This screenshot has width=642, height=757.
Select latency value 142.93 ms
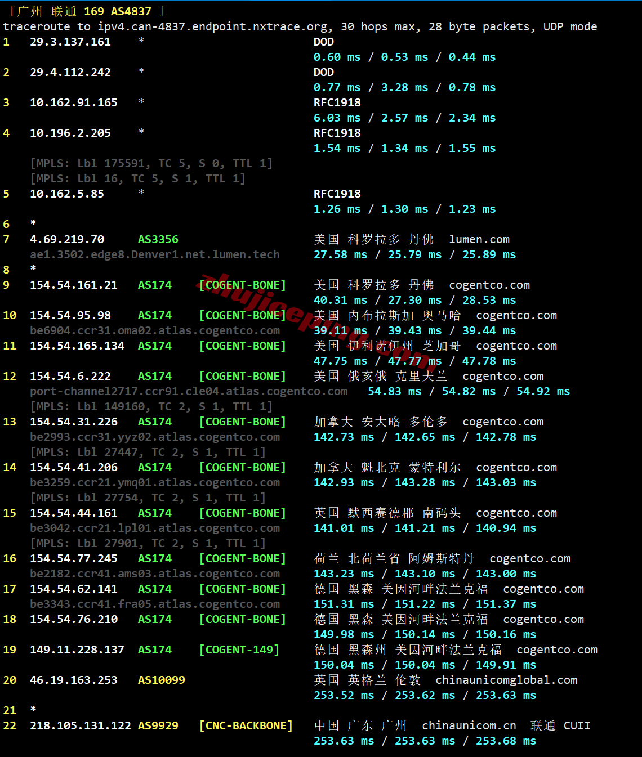pyautogui.click(x=344, y=482)
